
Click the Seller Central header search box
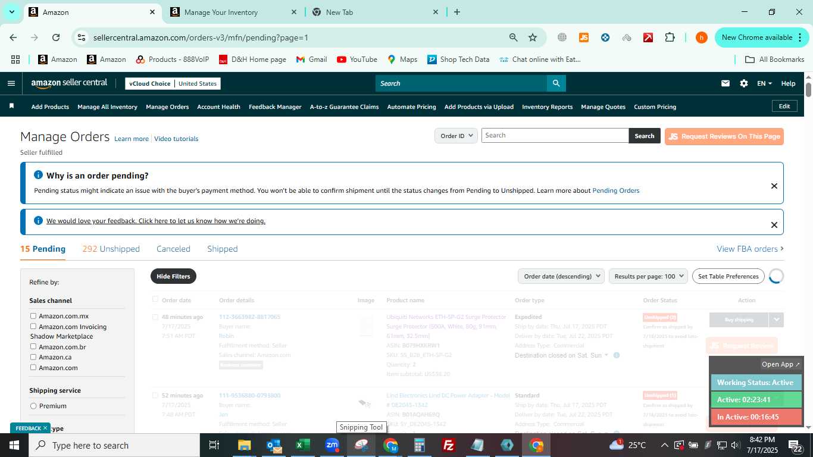point(461,83)
